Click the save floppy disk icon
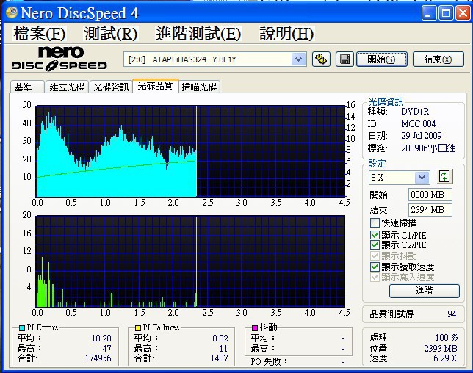 click(344, 59)
